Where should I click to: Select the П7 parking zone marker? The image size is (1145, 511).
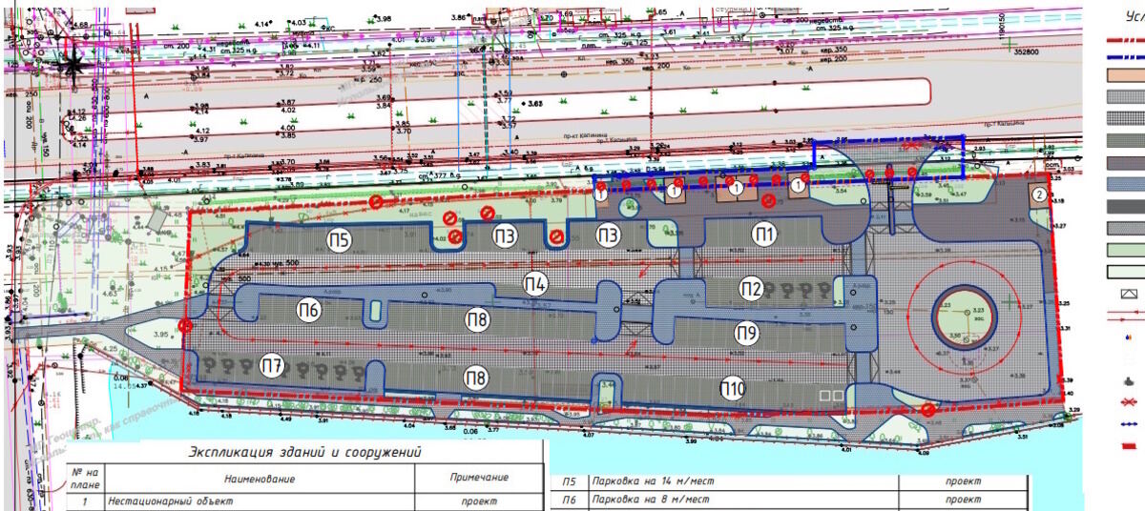pos(273,365)
